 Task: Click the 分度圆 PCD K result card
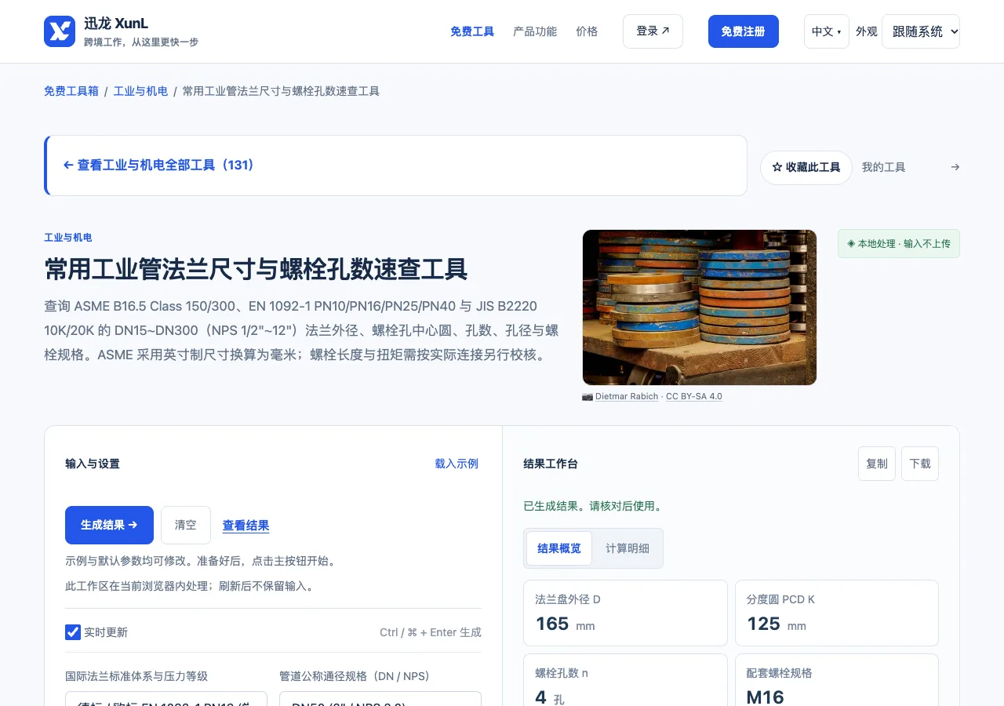(836, 613)
